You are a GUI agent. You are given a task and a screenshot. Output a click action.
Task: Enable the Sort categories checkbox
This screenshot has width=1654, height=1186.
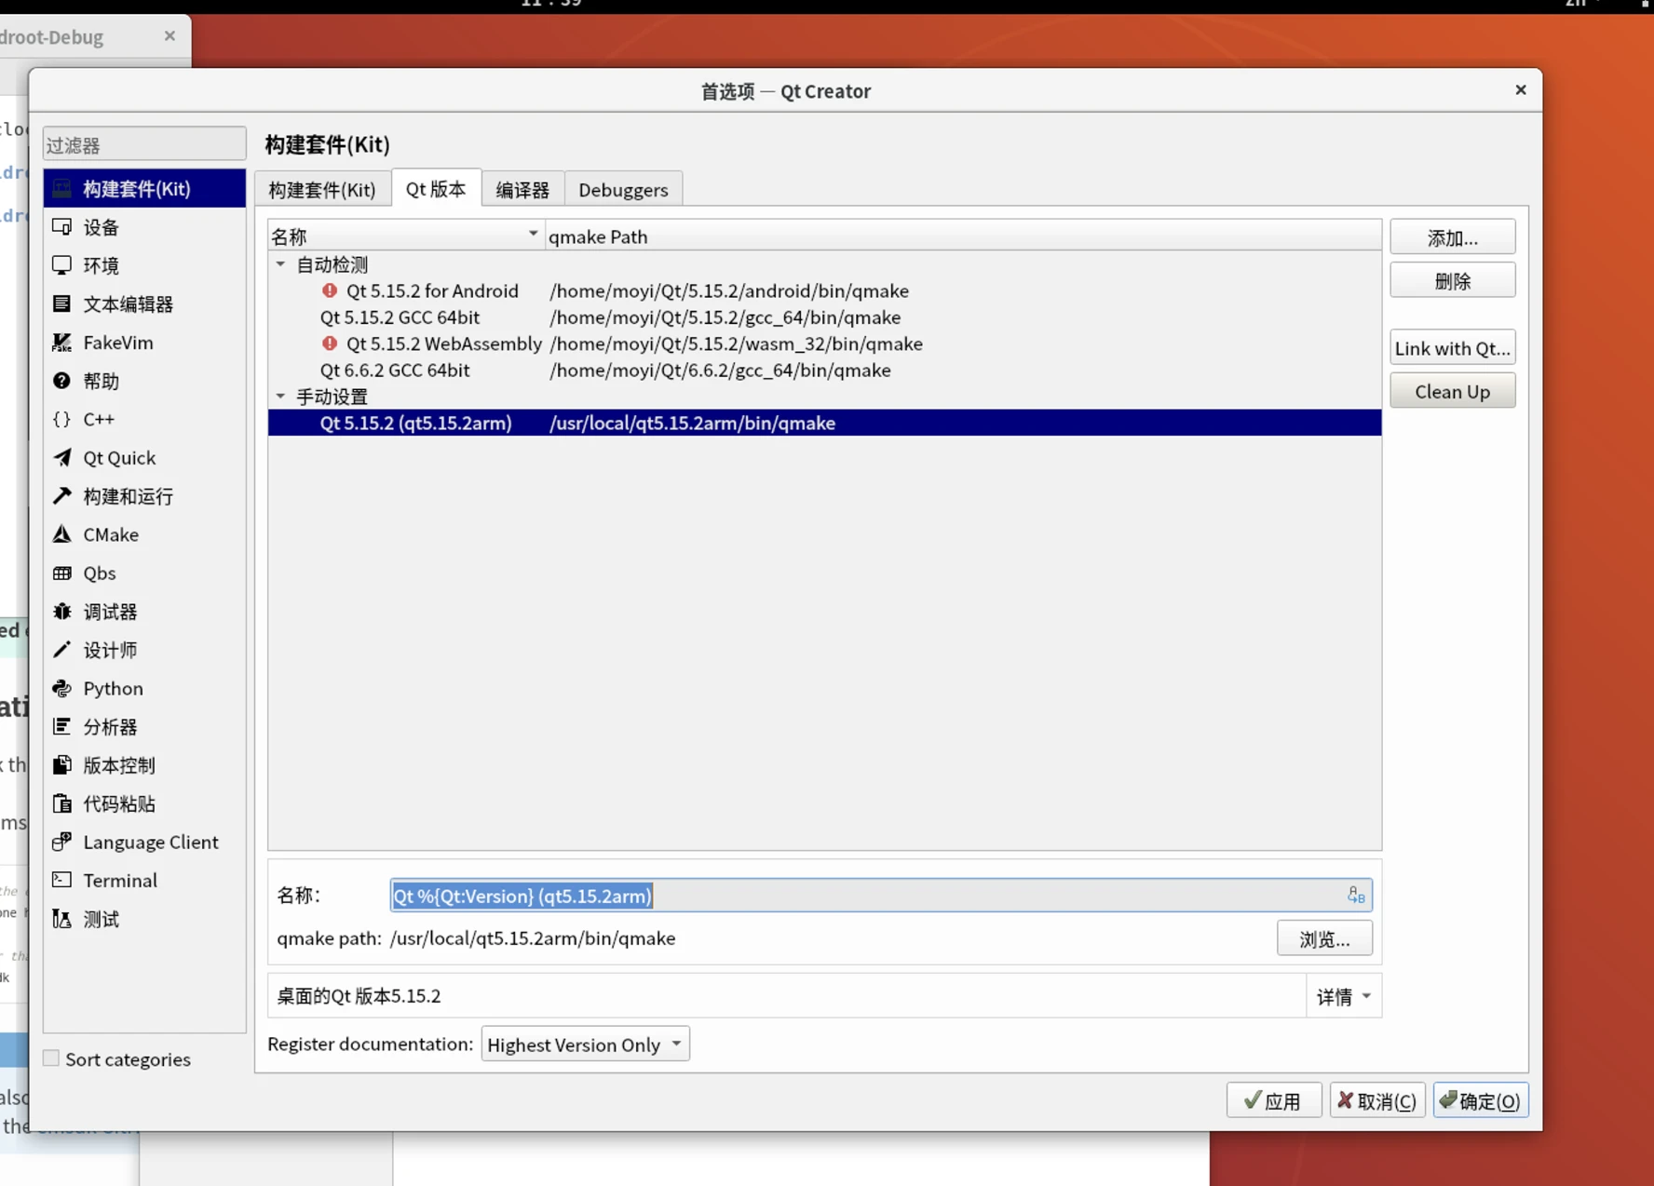[51, 1058]
